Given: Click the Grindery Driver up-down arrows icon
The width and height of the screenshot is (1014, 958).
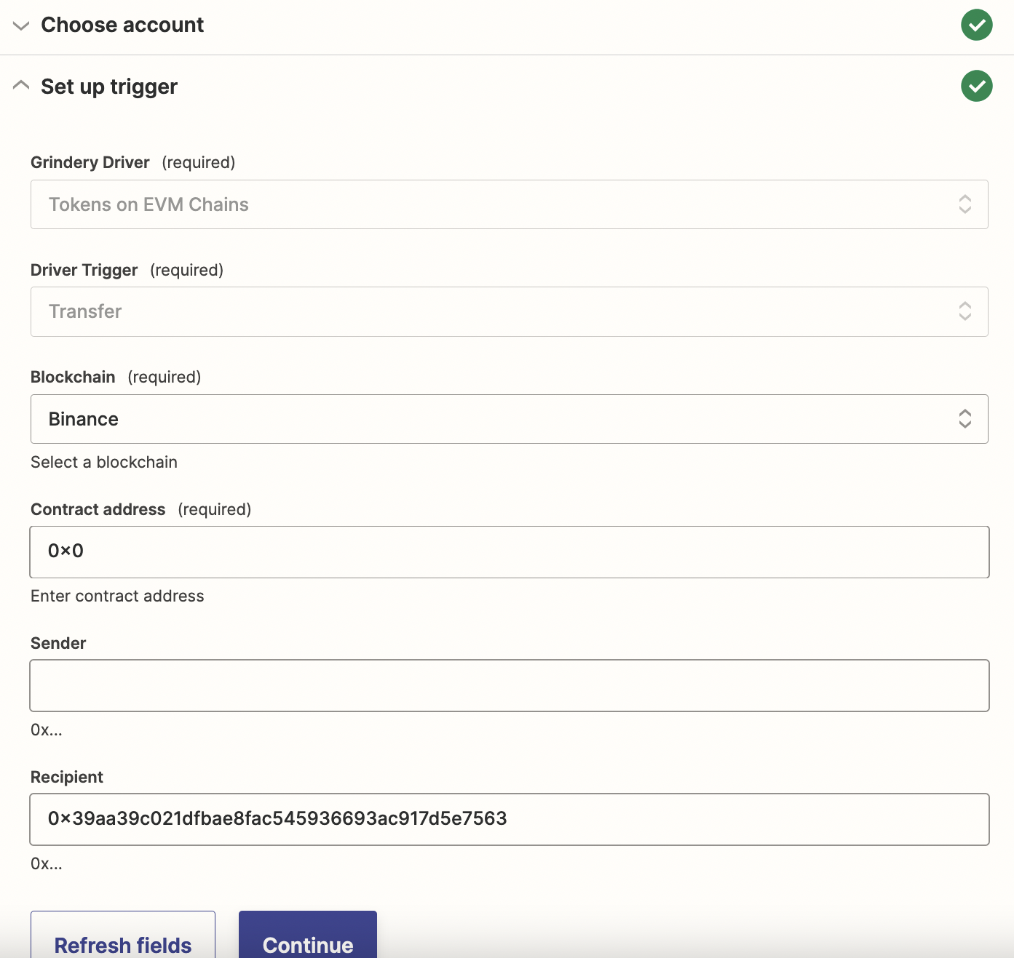Looking at the screenshot, I should coord(965,204).
